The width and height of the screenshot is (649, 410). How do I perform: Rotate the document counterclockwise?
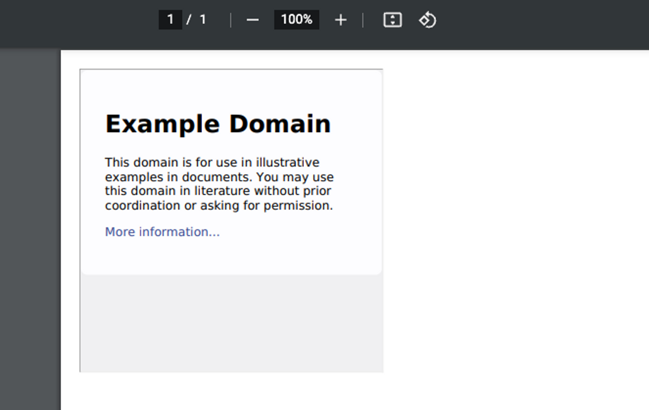point(427,20)
